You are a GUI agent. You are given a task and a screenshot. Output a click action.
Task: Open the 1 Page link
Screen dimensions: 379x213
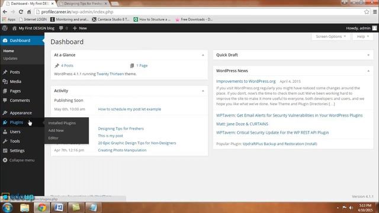(142, 66)
